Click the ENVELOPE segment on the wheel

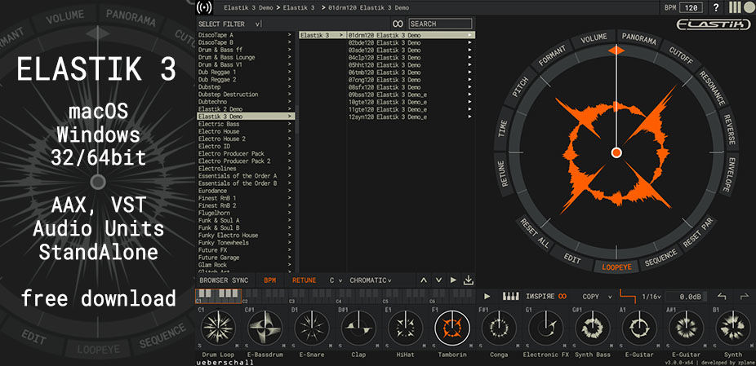point(730,174)
